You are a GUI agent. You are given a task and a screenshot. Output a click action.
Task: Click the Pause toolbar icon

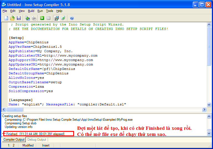[49, 18]
